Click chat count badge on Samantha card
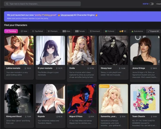The width and height of the screenshot is (161, 129). pyautogui.click(x=123, y=116)
